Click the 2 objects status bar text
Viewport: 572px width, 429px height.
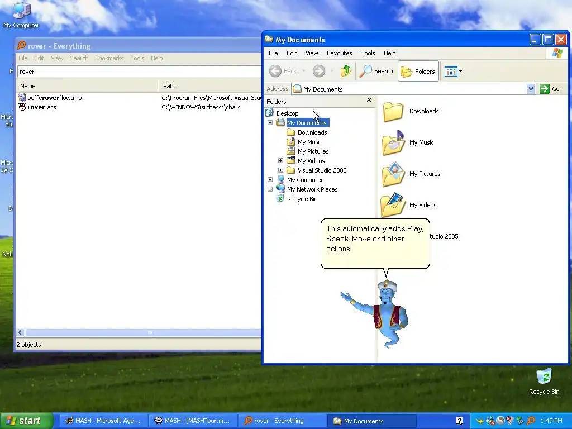28,345
